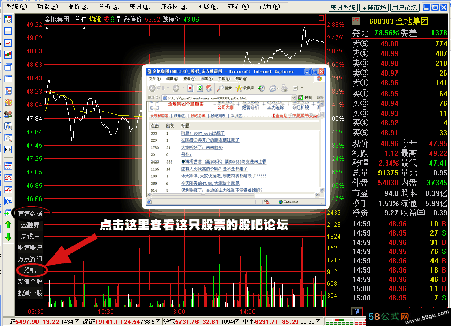Viewport: 451px width, 326px height.
Task: Open 扩展(E) menu
Action: click(x=208, y=6)
